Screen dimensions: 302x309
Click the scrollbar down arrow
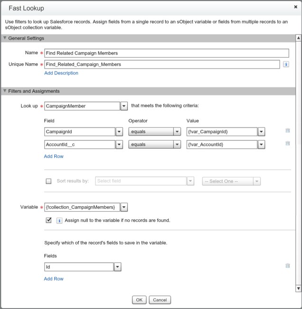299,289
